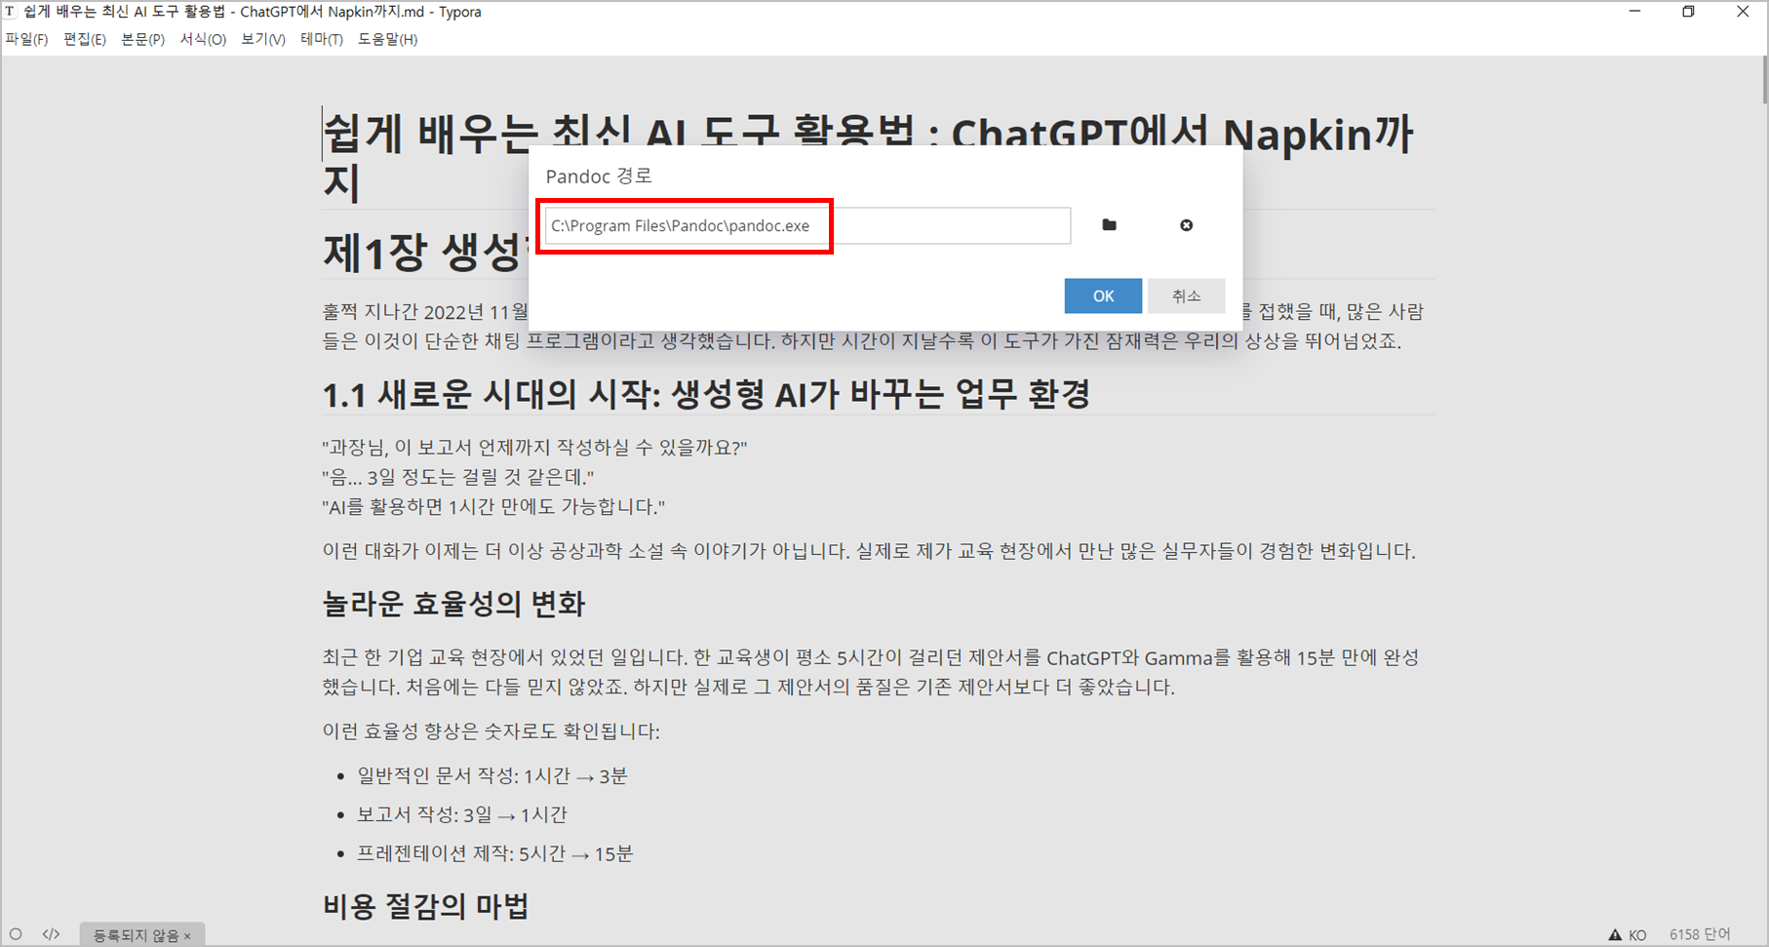Open the 도움말(H) menu
This screenshot has width=1769, height=947.
point(387,39)
